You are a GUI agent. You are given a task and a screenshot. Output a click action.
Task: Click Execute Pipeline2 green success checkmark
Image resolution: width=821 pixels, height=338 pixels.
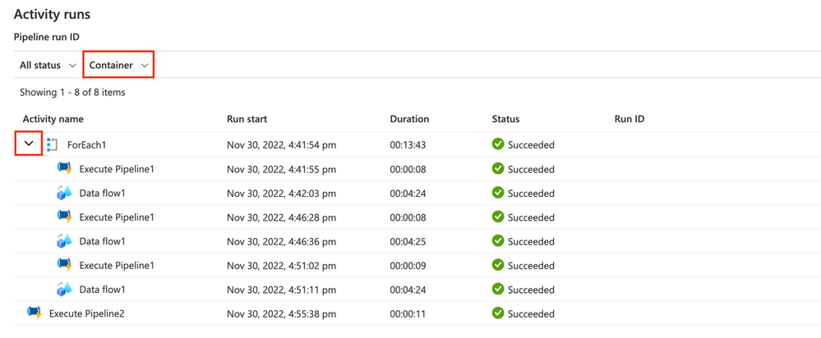tap(498, 313)
